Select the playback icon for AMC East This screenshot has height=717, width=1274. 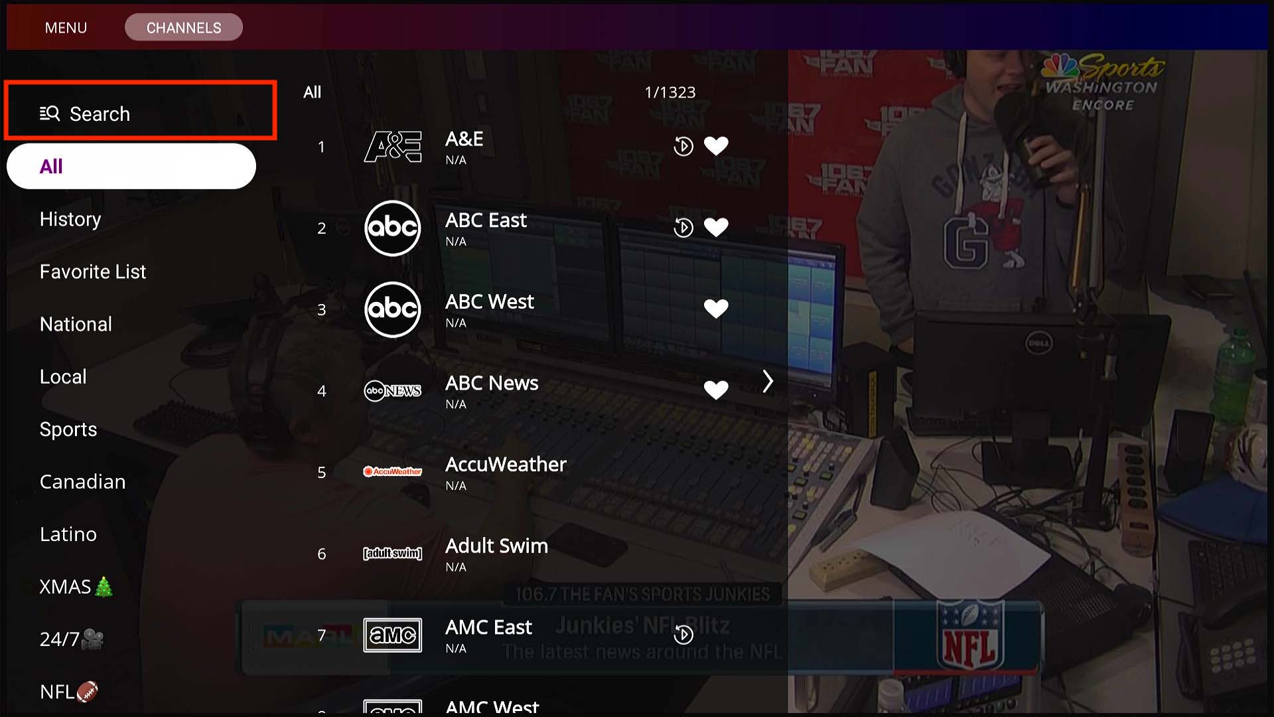[x=683, y=635]
